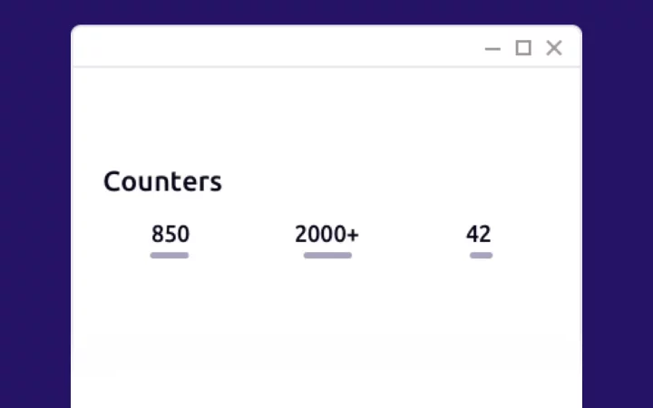Click the short bar under 42
This screenshot has height=408, width=653.
pyautogui.click(x=481, y=256)
